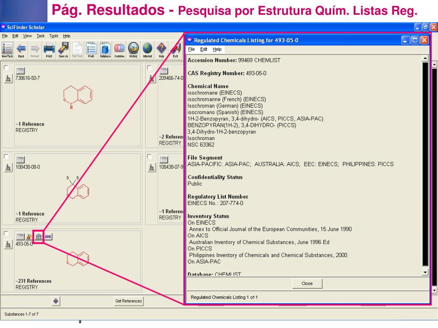Click microscope icon beside 108438-07-9
438x328 pixels.
[x=151, y=167]
